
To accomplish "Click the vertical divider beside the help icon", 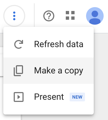I will click(x=34, y=15).
